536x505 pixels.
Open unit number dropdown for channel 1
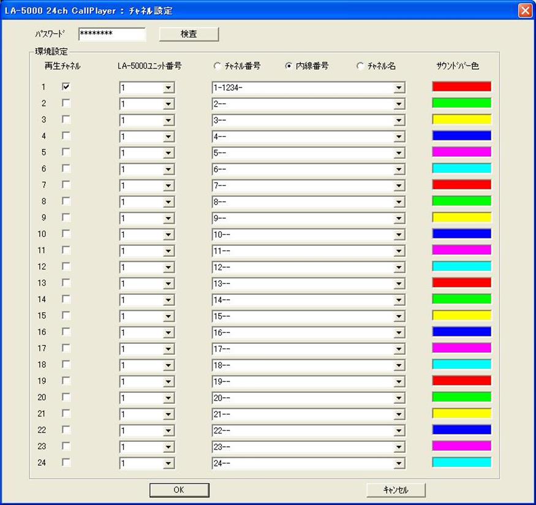168,88
